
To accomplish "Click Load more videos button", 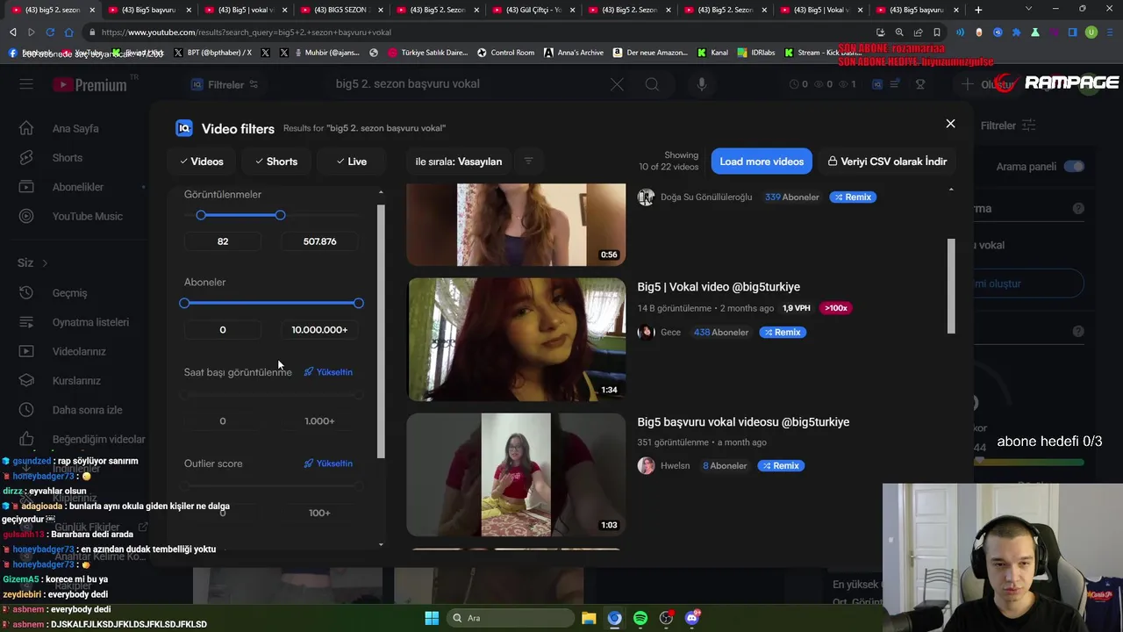I will (762, 162).
